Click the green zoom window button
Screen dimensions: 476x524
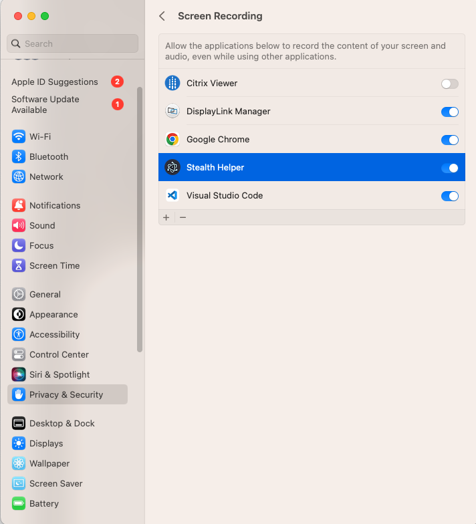coord(45,16)
